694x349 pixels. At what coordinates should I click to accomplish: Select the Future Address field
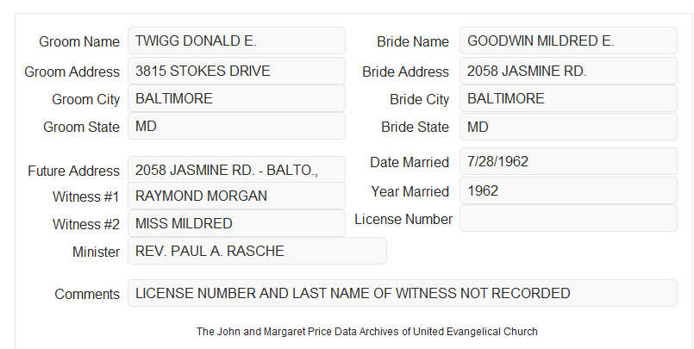click(236, 170)
